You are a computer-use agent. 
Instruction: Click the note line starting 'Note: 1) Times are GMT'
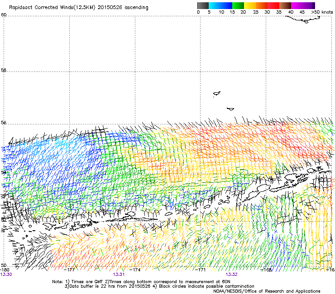141,282
